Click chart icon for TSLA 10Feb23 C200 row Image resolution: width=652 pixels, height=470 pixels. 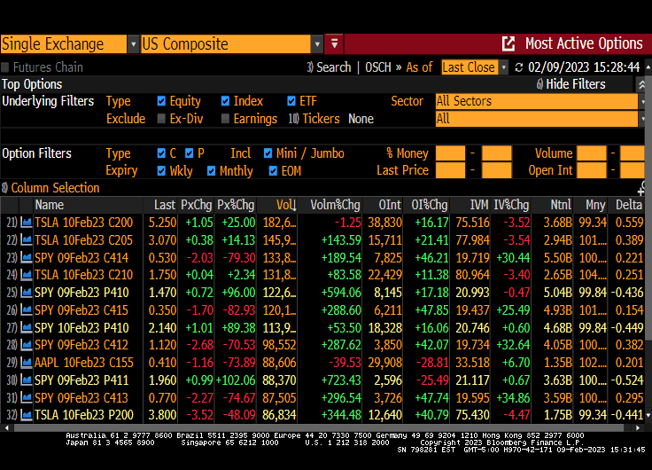[27, 222]
